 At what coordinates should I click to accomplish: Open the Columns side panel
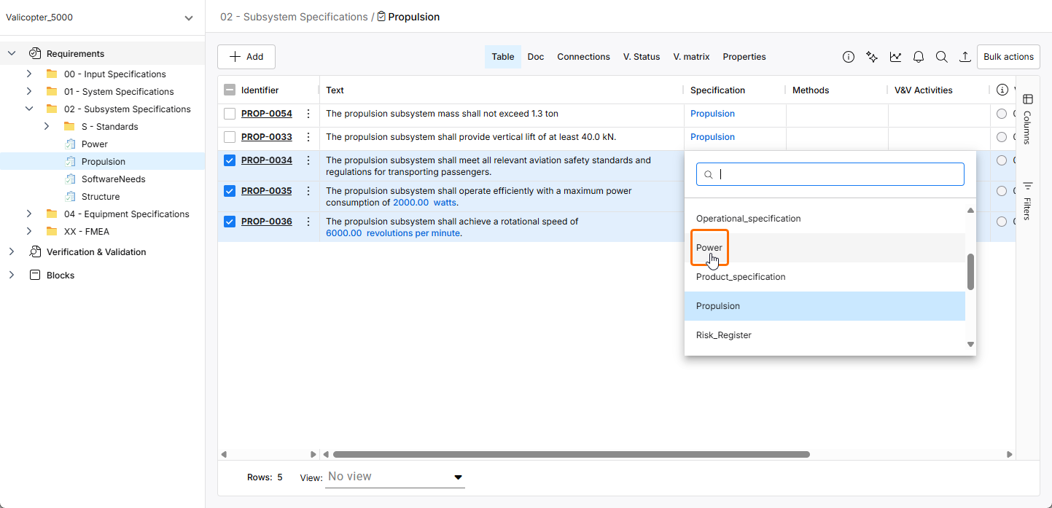coord(1027,118)
